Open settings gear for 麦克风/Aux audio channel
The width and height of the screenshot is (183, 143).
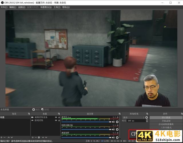tap(117, 122)
